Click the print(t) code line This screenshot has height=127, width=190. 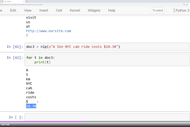[43, 62]
